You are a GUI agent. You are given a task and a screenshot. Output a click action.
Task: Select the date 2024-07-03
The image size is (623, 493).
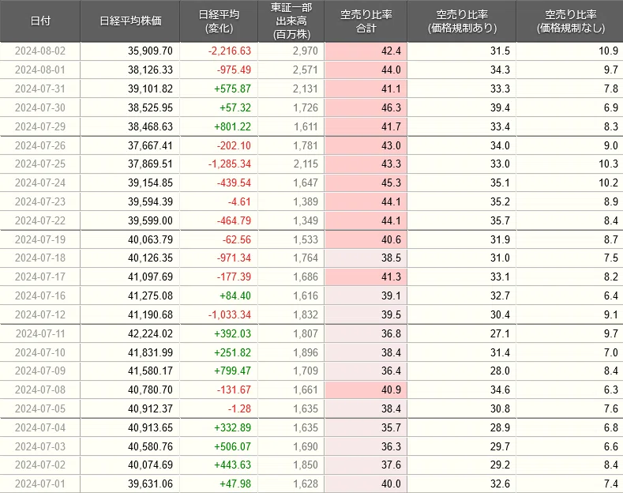(x=40, y=446)
